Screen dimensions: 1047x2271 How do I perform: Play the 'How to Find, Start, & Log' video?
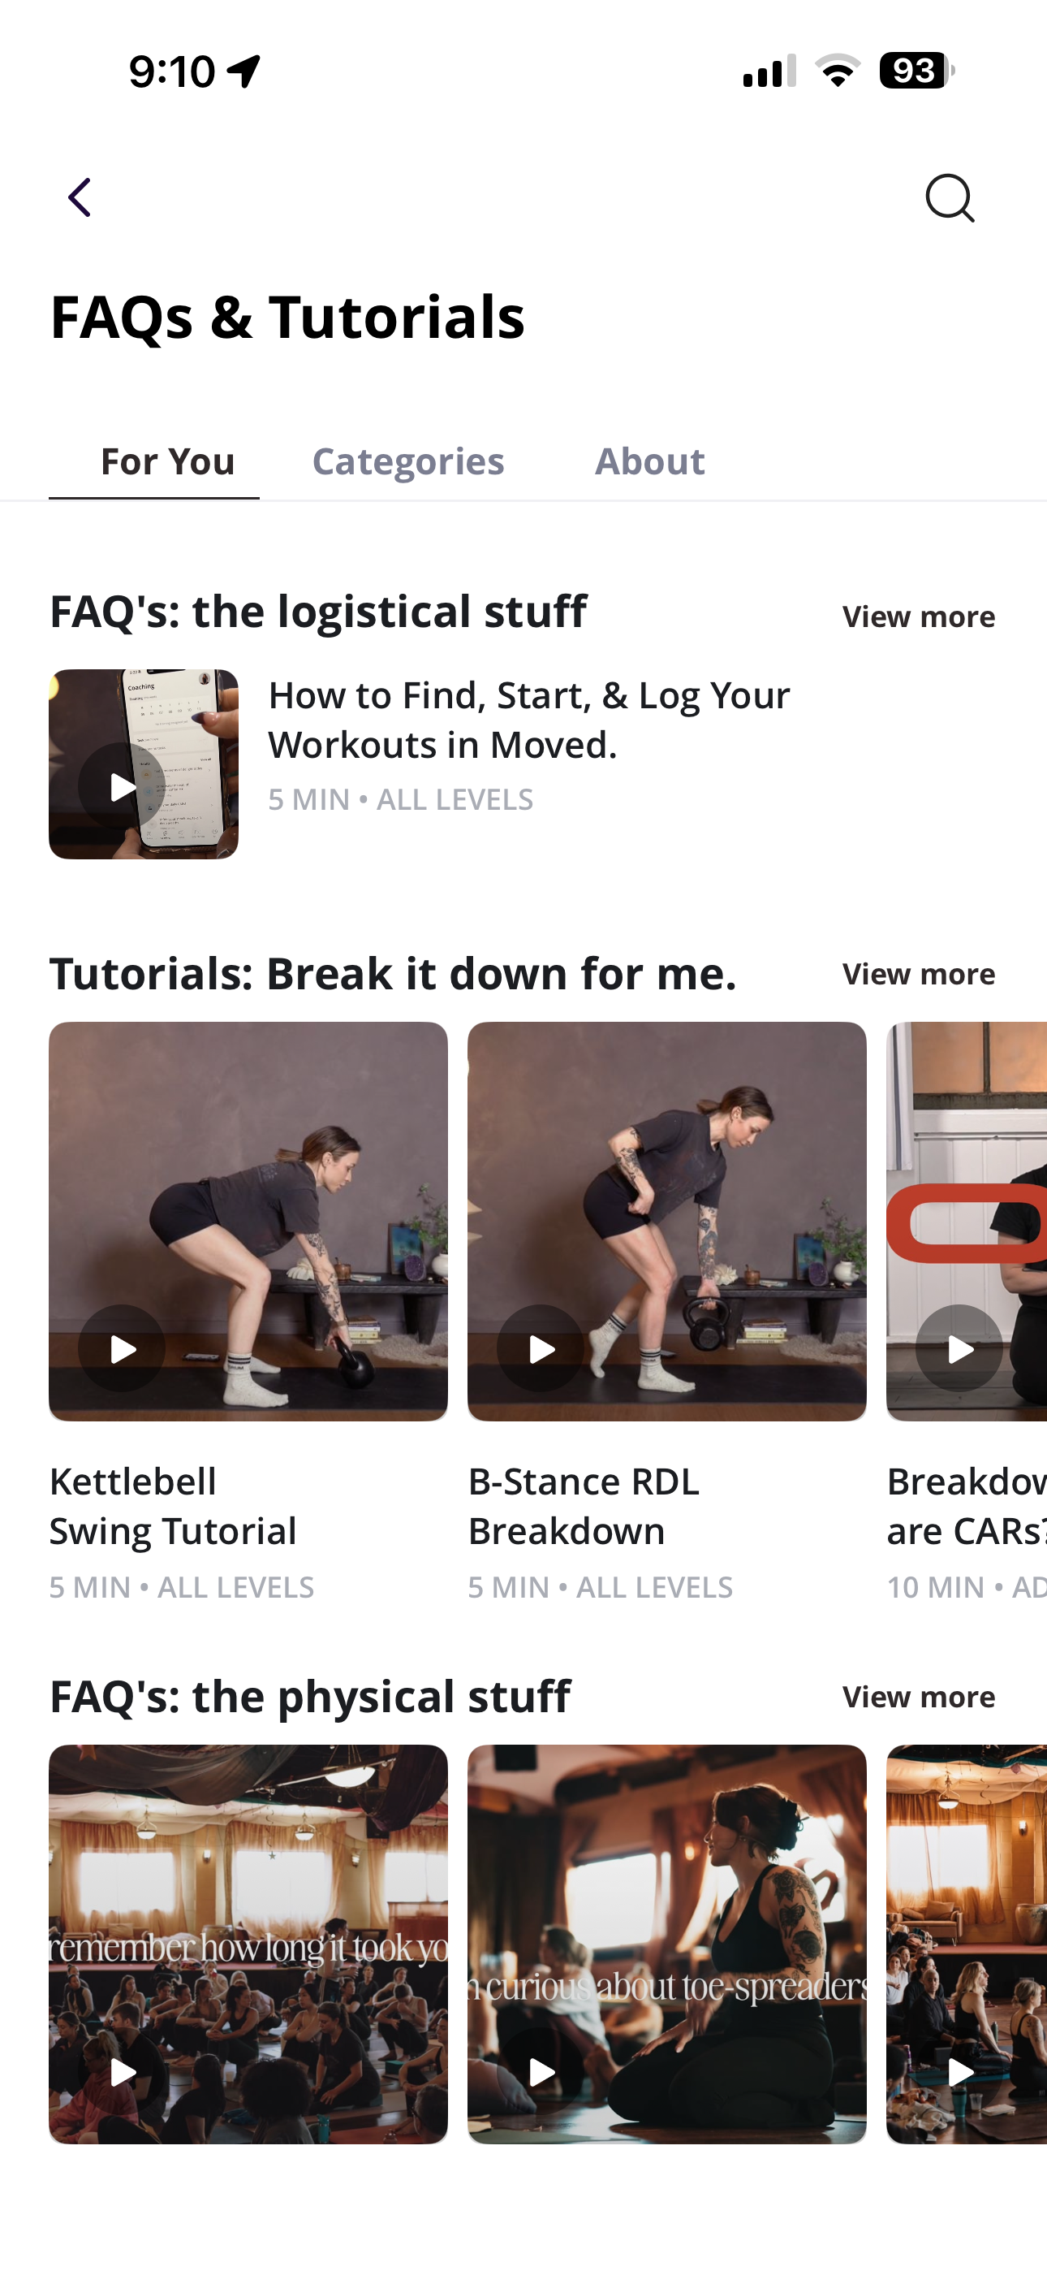122,786
